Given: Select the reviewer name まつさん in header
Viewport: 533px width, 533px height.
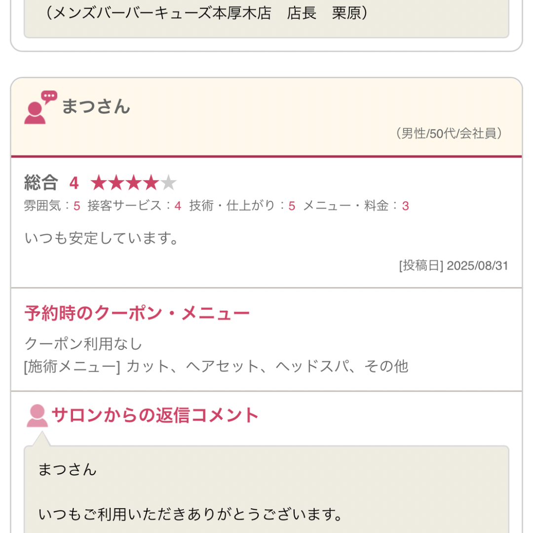Looking at the screenshot, I should point(96,107).
